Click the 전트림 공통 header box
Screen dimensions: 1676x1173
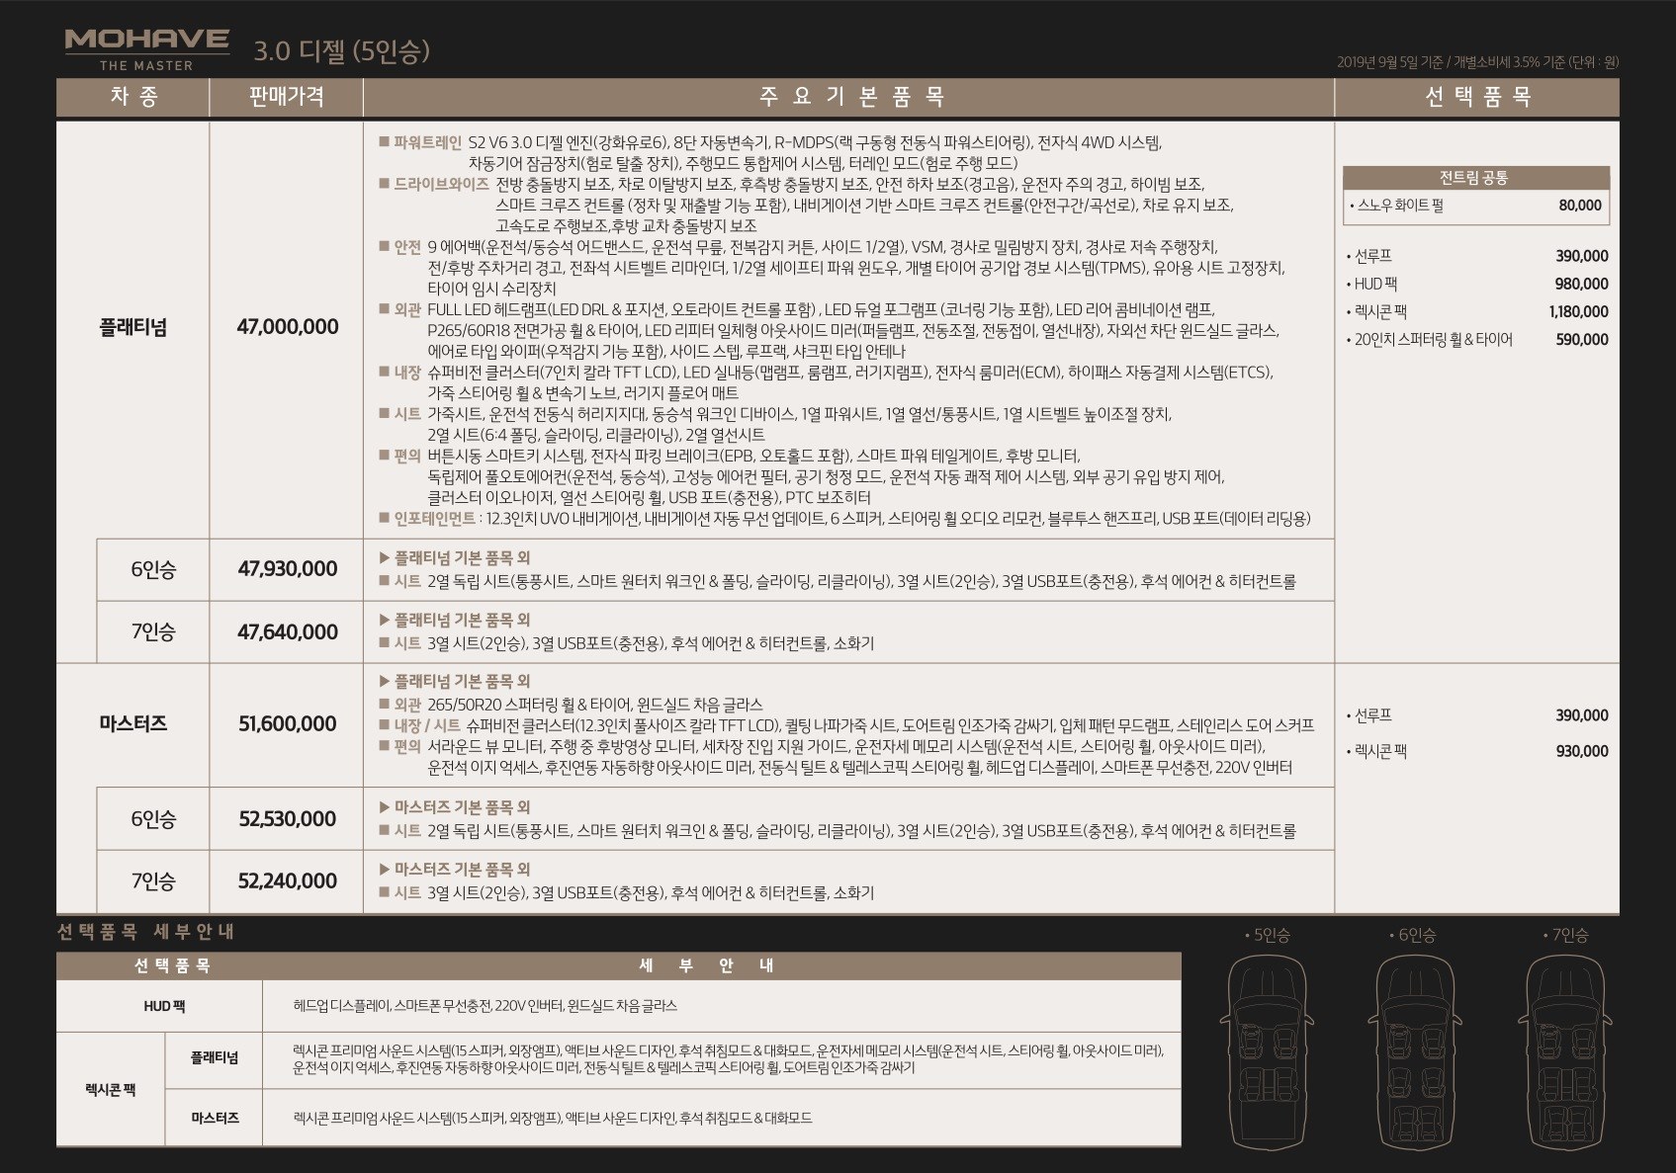[1474, 178]
